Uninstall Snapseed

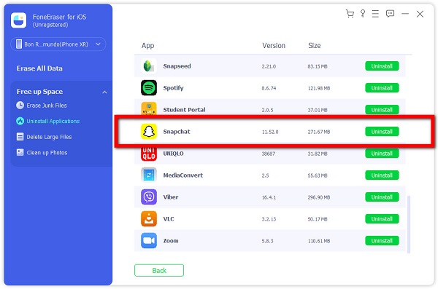382,66
